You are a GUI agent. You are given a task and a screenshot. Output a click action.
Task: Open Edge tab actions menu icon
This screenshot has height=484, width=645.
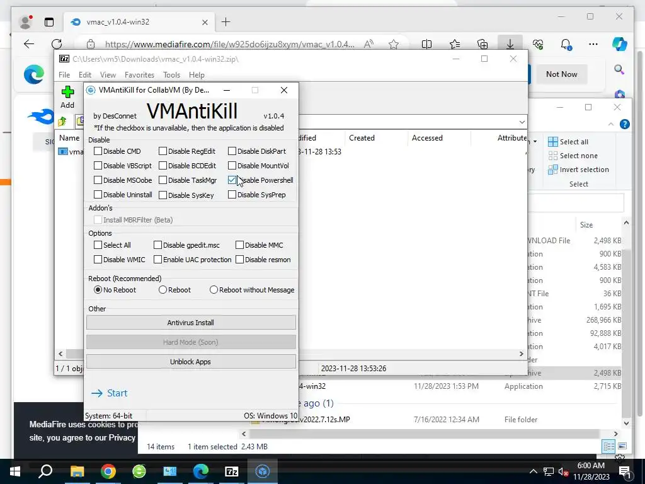point(49,22)
